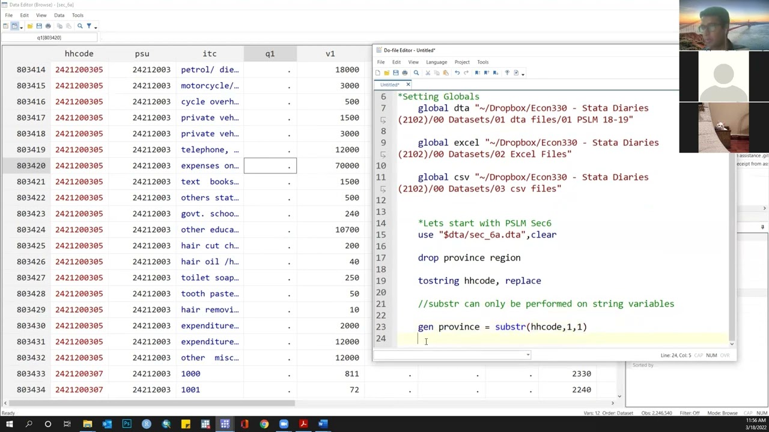
Task: Open Data Editor File menu
Action: click(x=9, y=15)
